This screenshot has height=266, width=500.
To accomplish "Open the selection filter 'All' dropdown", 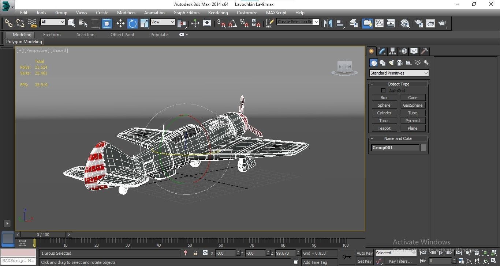I will point(53,22).
